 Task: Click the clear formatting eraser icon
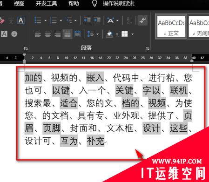point(2,20)
